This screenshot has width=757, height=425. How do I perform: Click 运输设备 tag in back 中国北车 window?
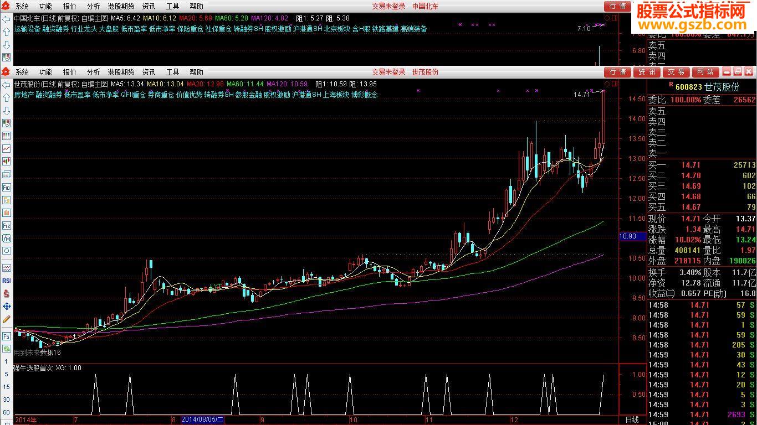(x=27, y=29)
